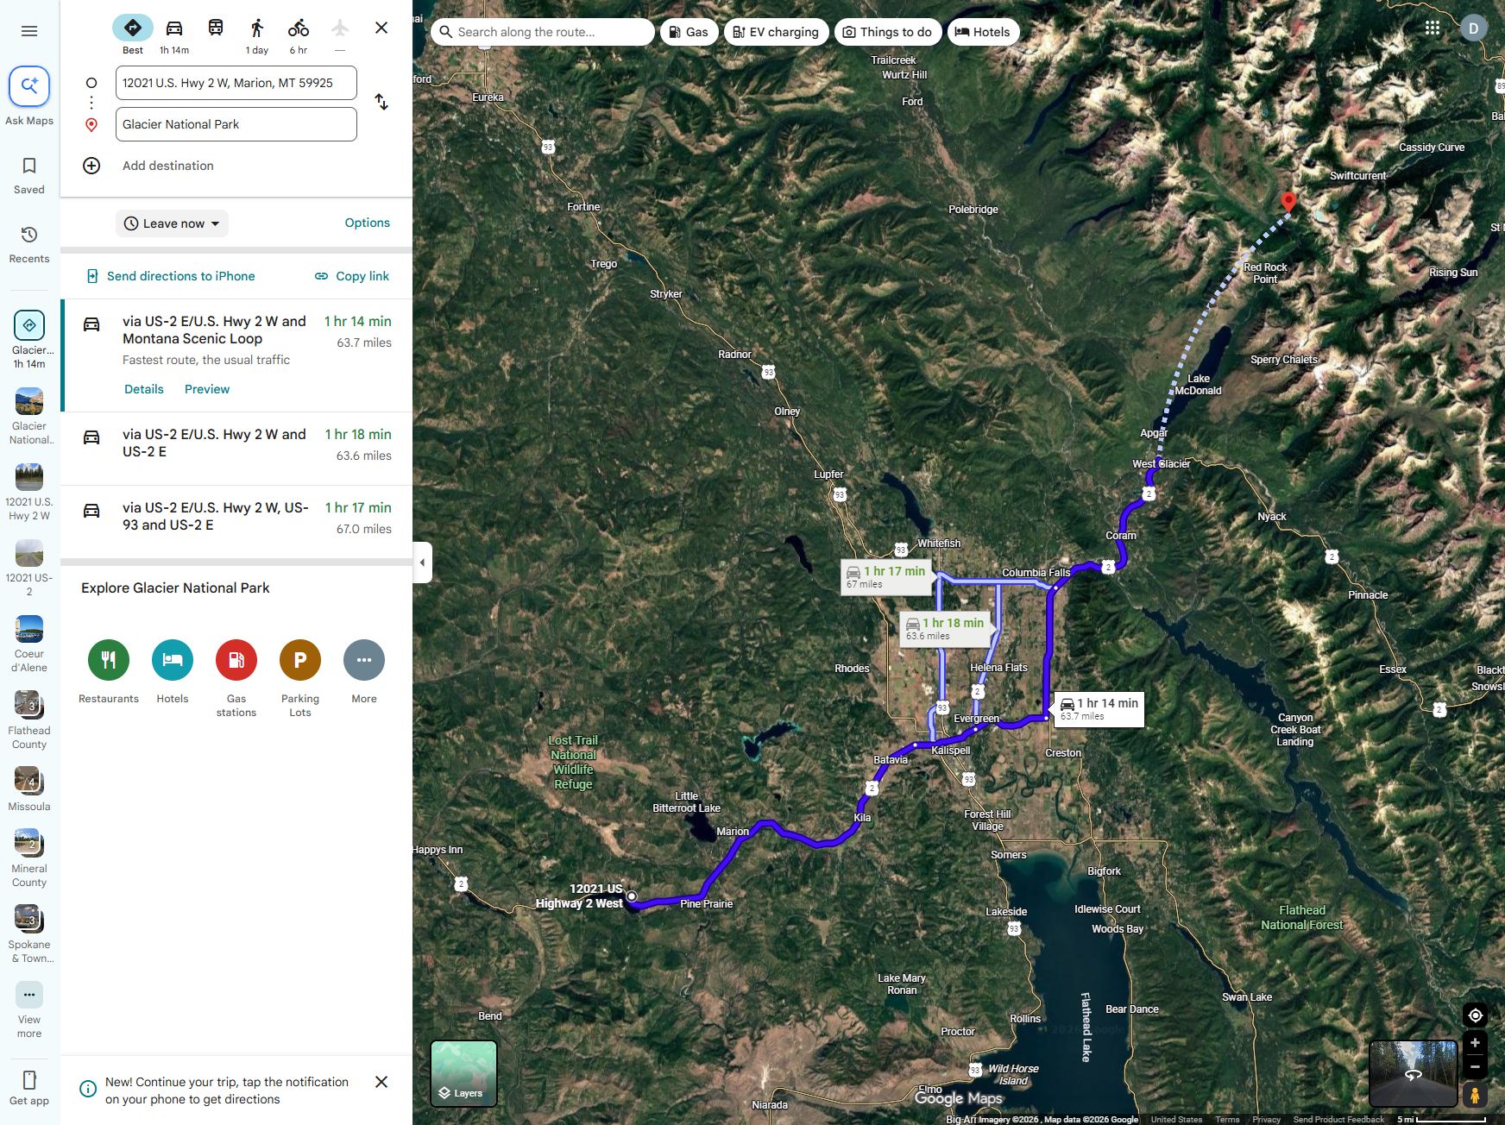This screenshot has width=1505, height=1125.
Task: Select Best travel mode
Action: pyautogui.click(x=133, y=35)
